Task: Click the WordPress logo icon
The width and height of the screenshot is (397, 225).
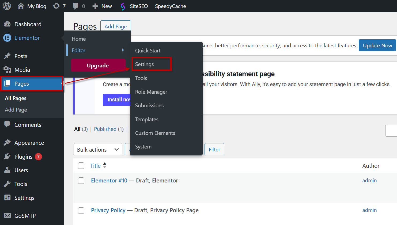Action: click(7, 6)
